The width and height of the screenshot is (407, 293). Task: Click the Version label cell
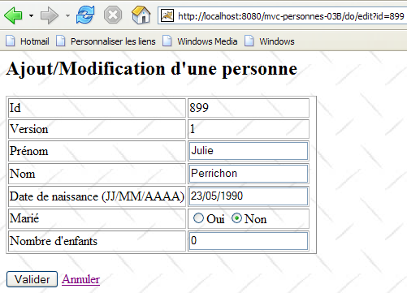97,129
